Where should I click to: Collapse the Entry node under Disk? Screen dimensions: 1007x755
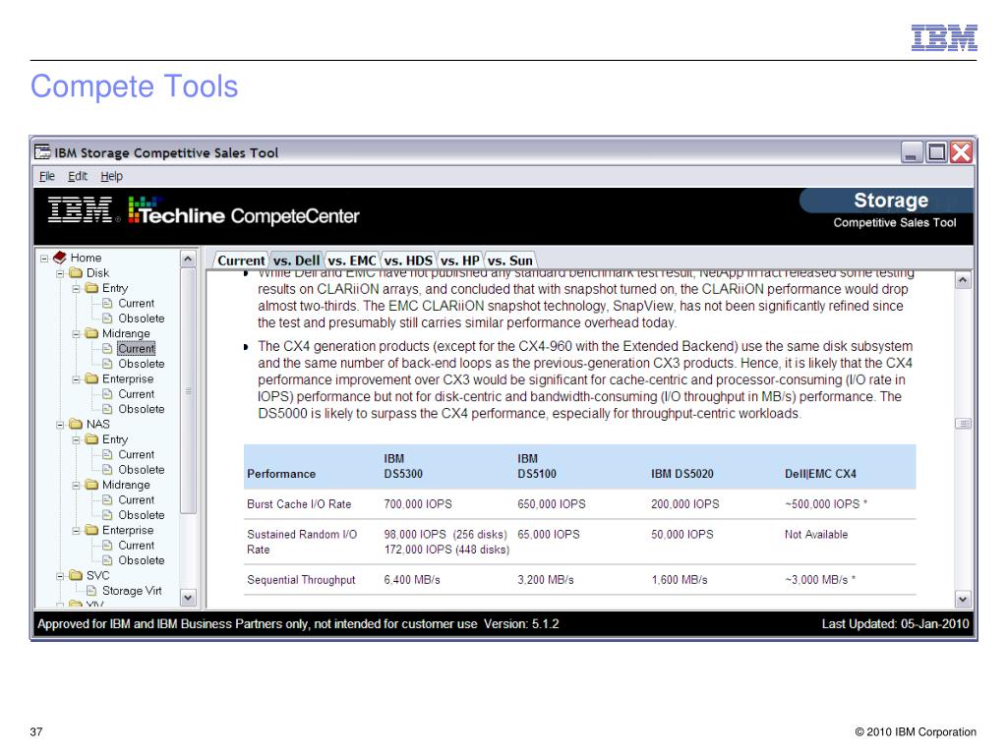pos(77,289)
